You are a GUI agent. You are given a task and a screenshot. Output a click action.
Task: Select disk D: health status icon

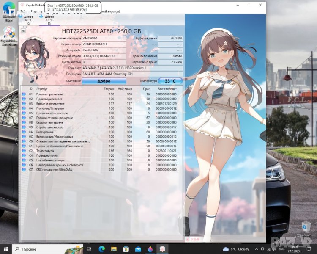pos(42,17)
